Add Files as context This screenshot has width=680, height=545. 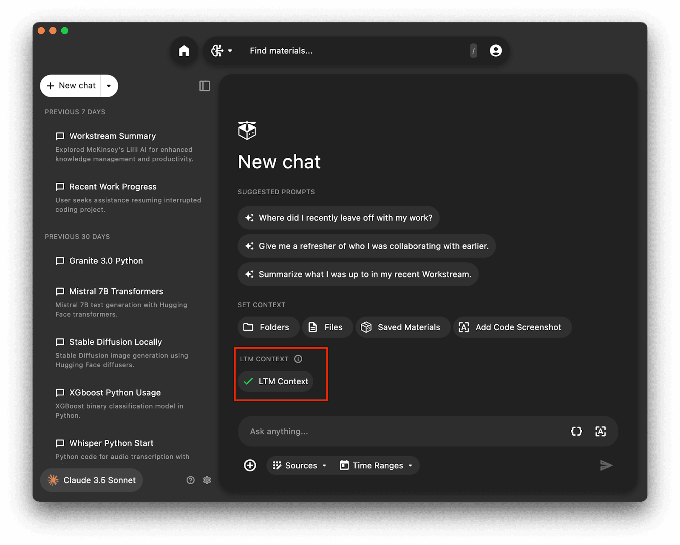pyautogui.click(x=327, y=327)
